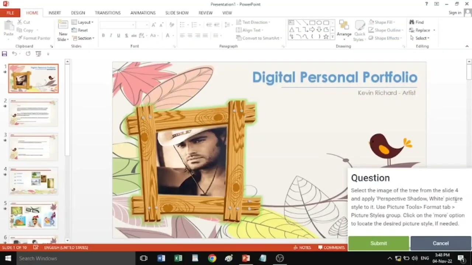Click the Submit button in Question panel
Viewport: 472px width, 265px height.
point(379,243)
